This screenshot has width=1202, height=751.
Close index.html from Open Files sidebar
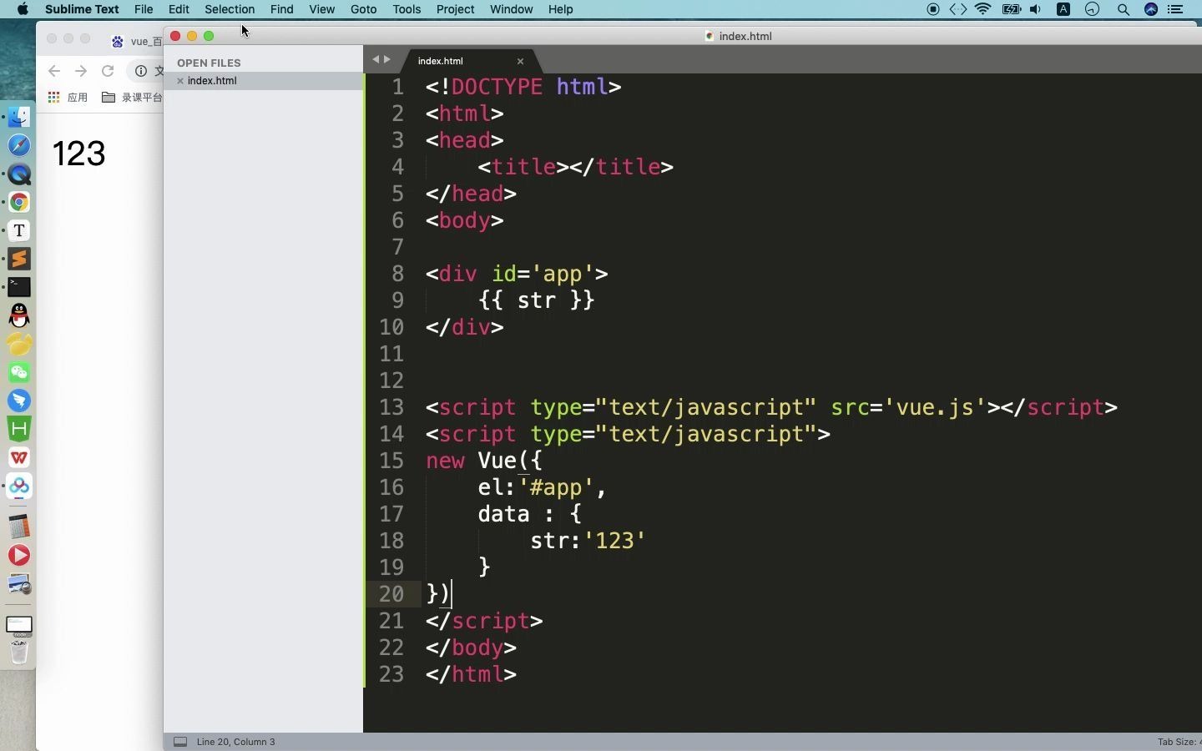pyautogui.click(x=180, y=81)
